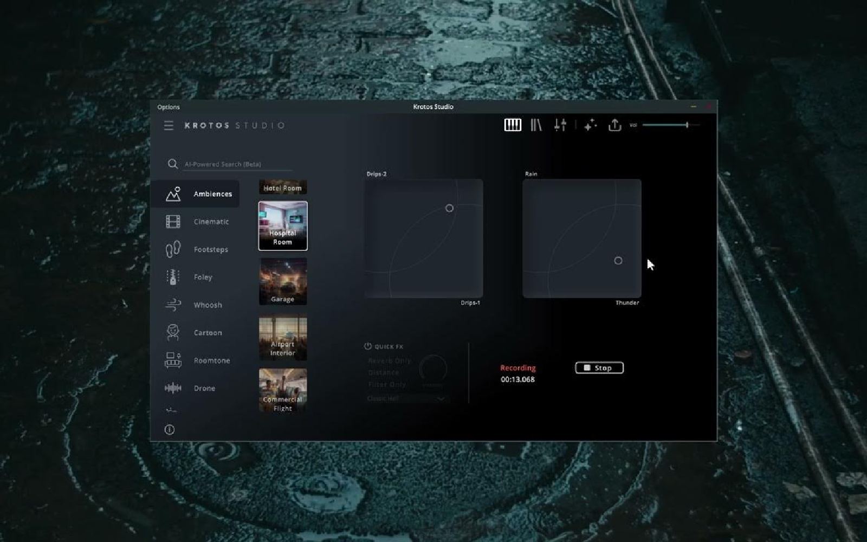Click the 00:13.068 recording timer
The image size is (867, 542).
(x=517, y=379)
